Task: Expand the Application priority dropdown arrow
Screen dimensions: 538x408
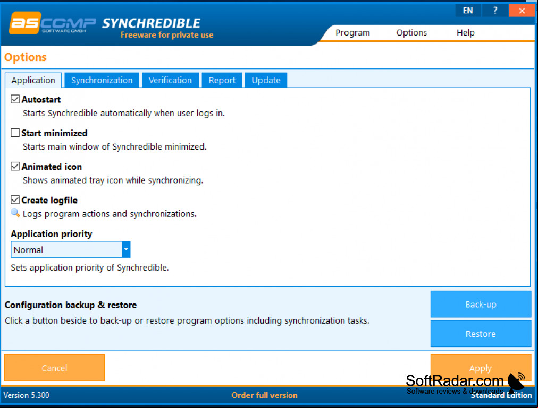Action: tap(126, 250)
